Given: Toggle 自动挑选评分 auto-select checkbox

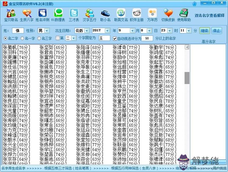Looking at the screenshot, I should coord(115,38).
